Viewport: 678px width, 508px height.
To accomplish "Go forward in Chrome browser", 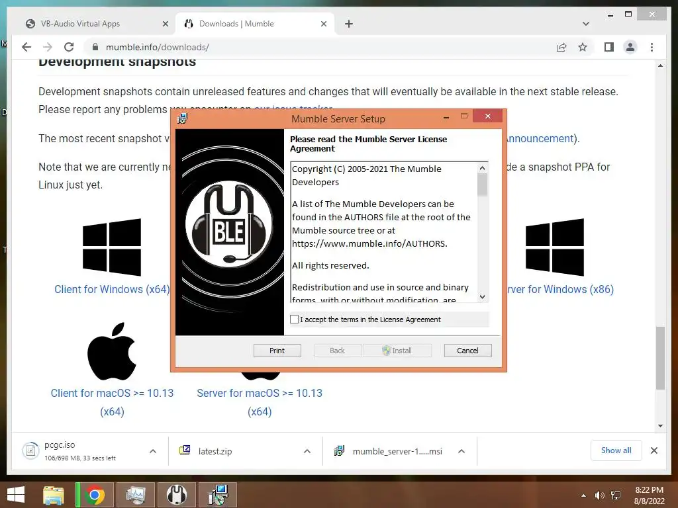I will point(48,47).
